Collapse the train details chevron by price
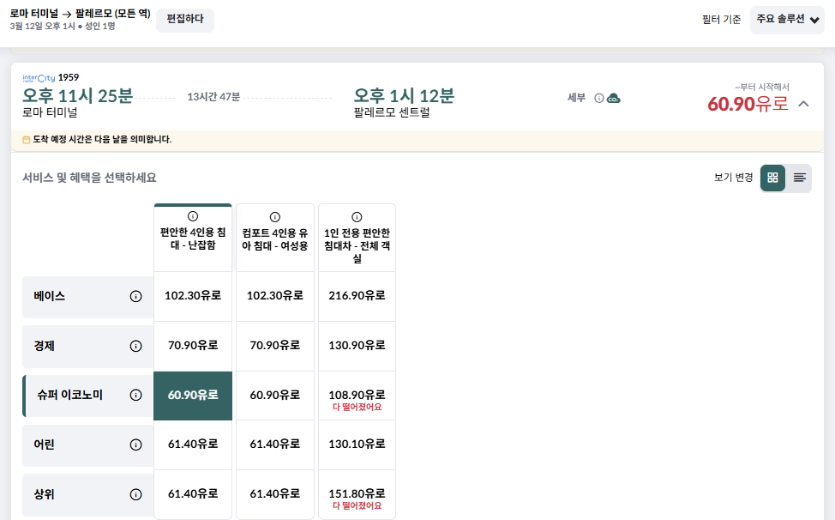Image resolution: width=835 pixels, height=520 pixels. 803,104
